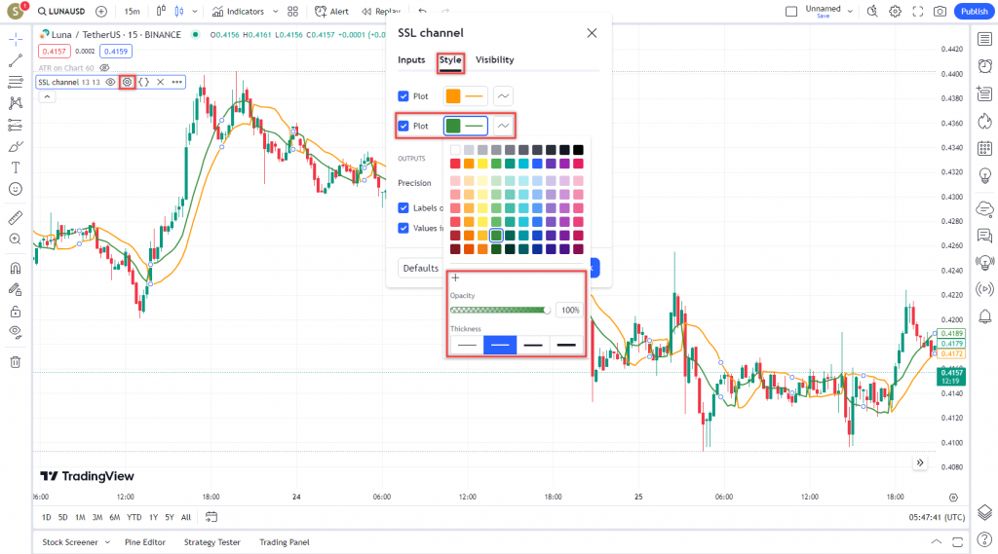
Task: Change the orange plot line style
Action: coord(504,96)
